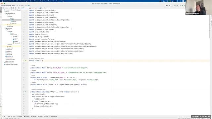Click the Expand All icon in Project panel

tap(13, 8)
